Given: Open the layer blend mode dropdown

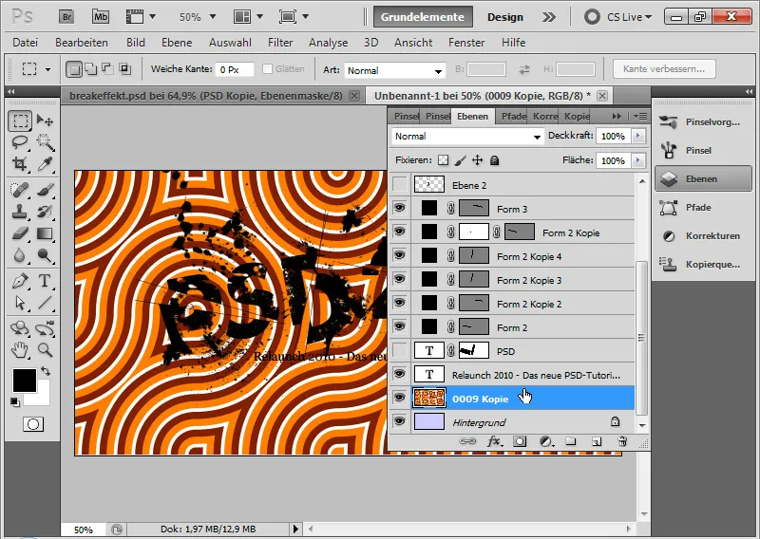Looking at the screenshot, I should (x=467, y=137).
